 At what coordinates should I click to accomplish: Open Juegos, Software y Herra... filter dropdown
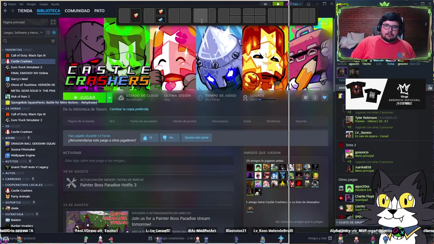(23, 33)
